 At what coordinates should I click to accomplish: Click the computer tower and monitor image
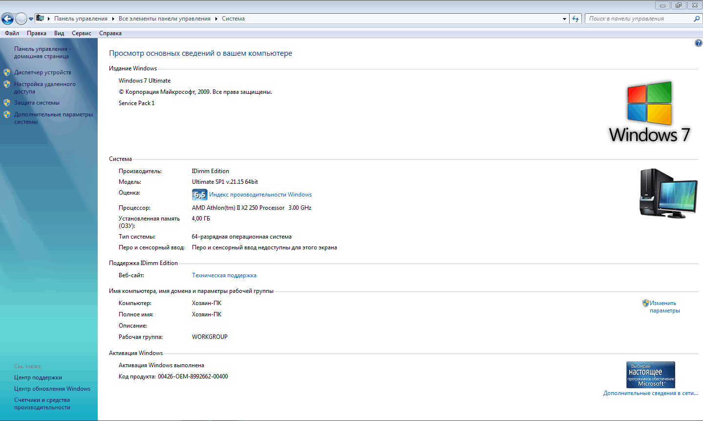pyautogui.click(x=668, y=193)
